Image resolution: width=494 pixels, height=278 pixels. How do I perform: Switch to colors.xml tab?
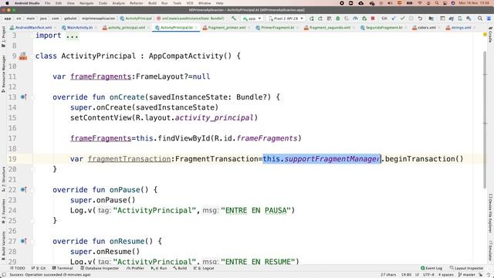point(427,28)
